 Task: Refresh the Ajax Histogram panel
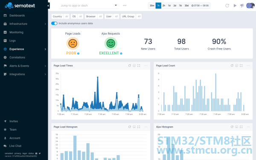click(x=232, y=127)
